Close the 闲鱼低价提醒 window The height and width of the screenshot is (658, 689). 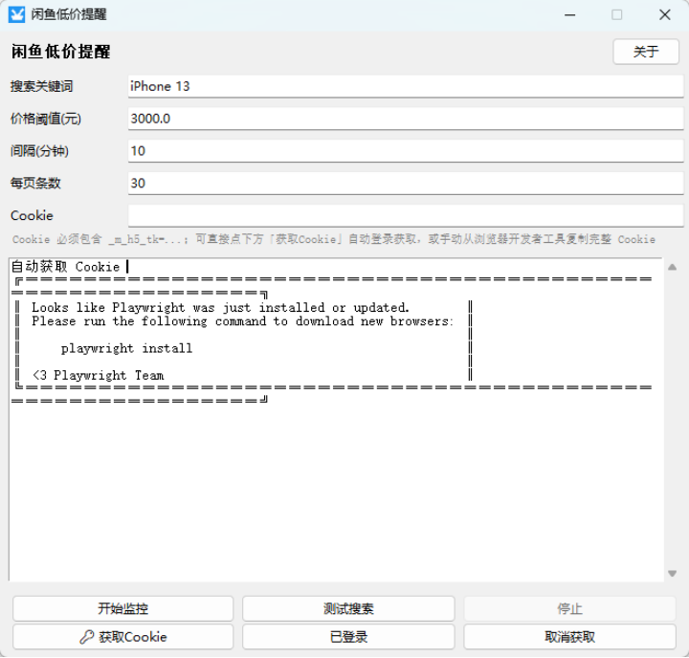[x=664, y=15]
